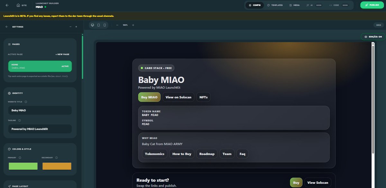Image resolution: width=386 pixels, height=188 pixels.
Task: Go back using the Settings panel arrow
Action: point(7,27)
